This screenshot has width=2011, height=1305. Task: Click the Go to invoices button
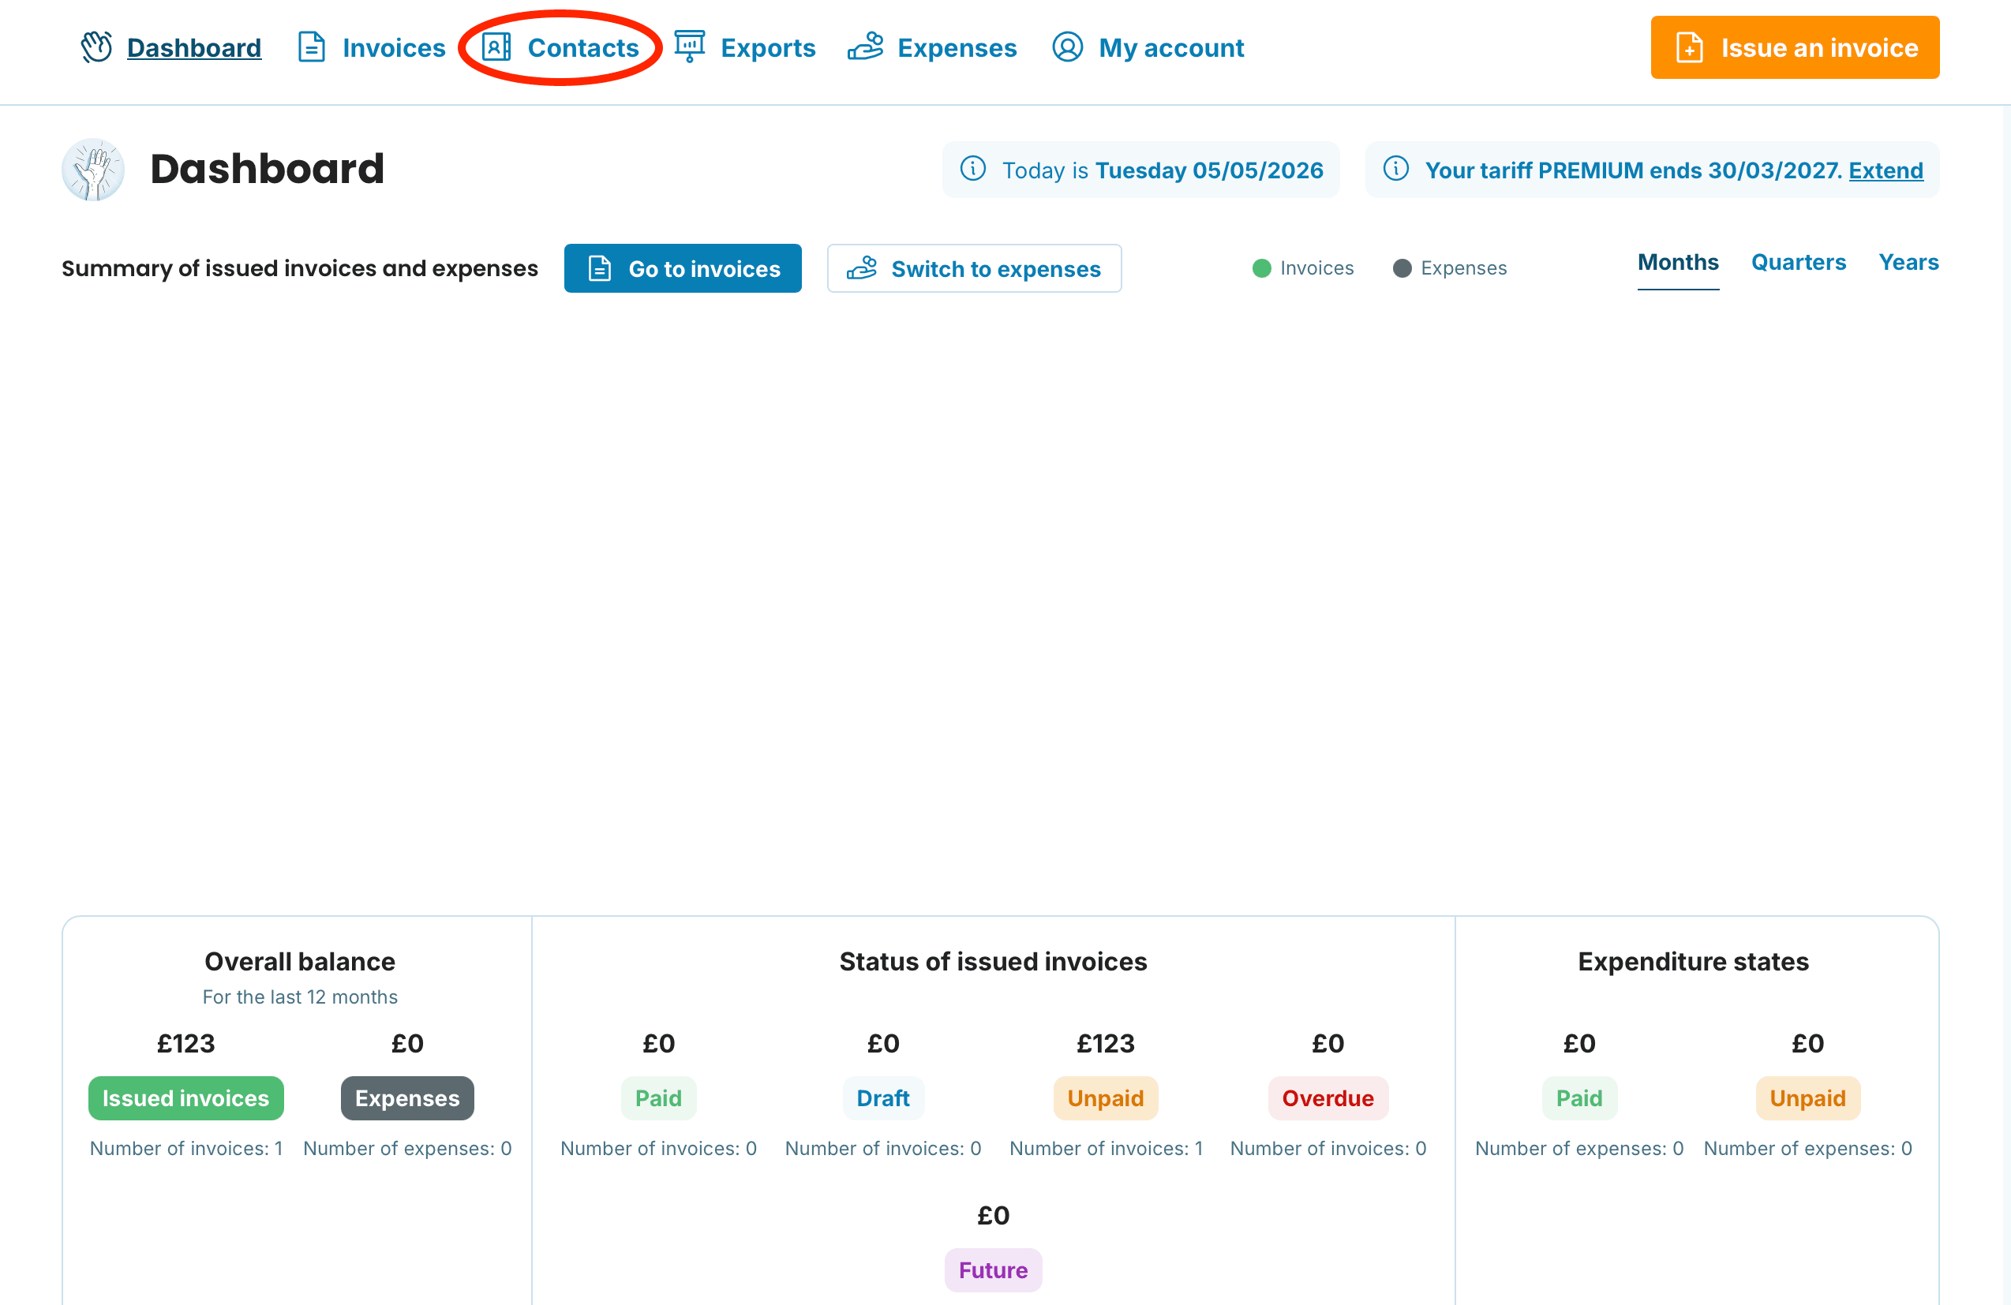(683, 268)
